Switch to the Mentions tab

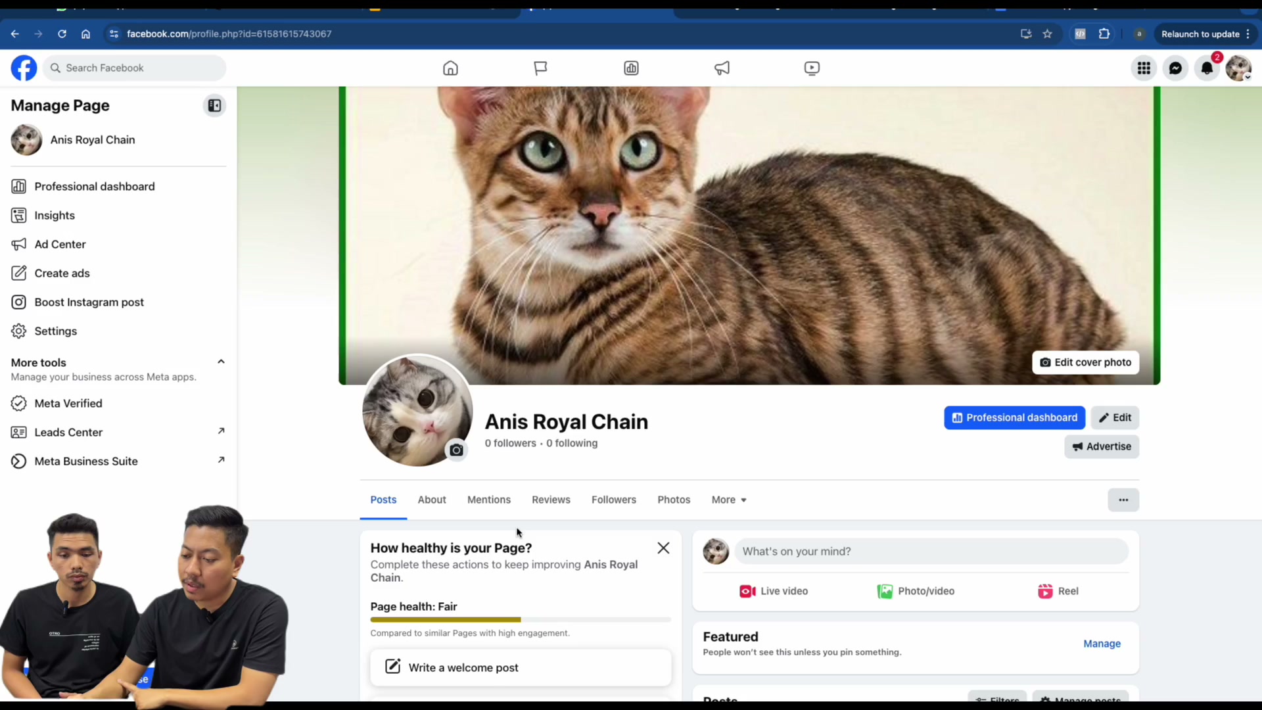click(489, 500)
